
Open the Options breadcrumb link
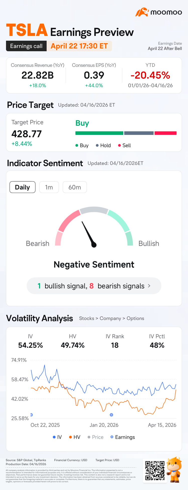(135, 318)
